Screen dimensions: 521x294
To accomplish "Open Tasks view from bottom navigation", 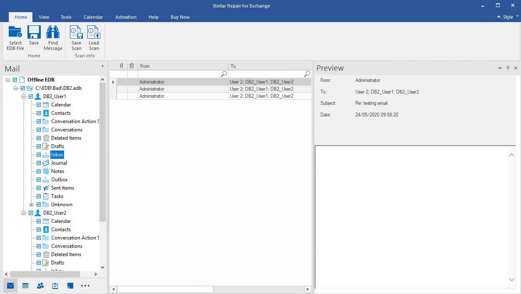I will [55, 286].
